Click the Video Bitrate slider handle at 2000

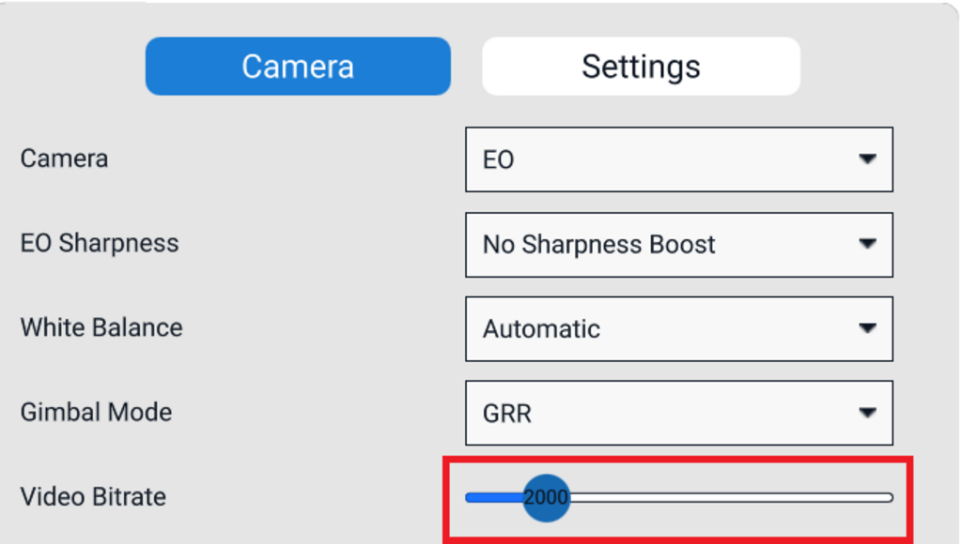pos(546,497)
